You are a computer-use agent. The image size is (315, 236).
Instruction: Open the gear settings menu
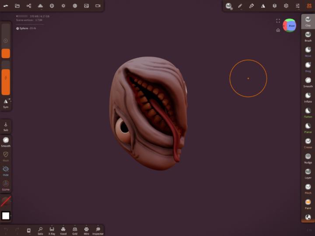coord(286,6)
